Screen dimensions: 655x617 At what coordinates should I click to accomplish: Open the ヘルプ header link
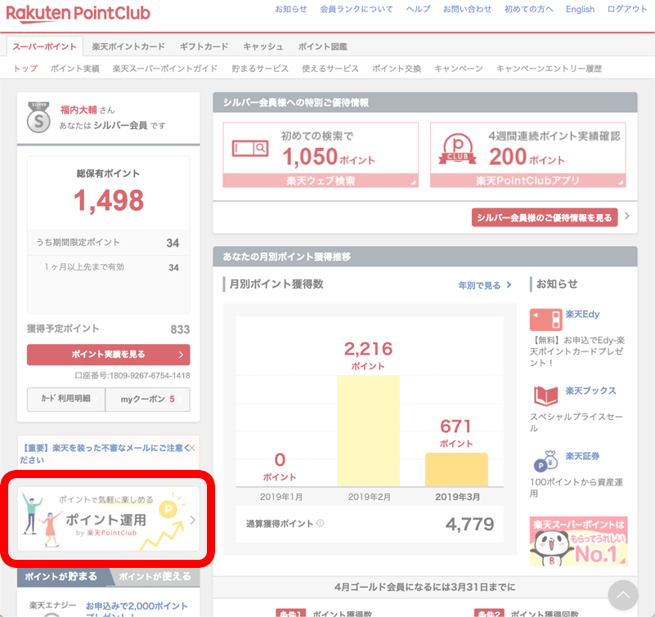point(418,9)
